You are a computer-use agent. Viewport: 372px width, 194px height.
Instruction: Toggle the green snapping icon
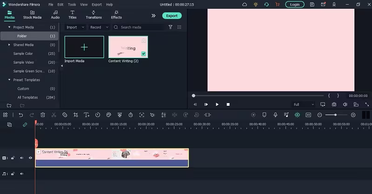(297, 115)
